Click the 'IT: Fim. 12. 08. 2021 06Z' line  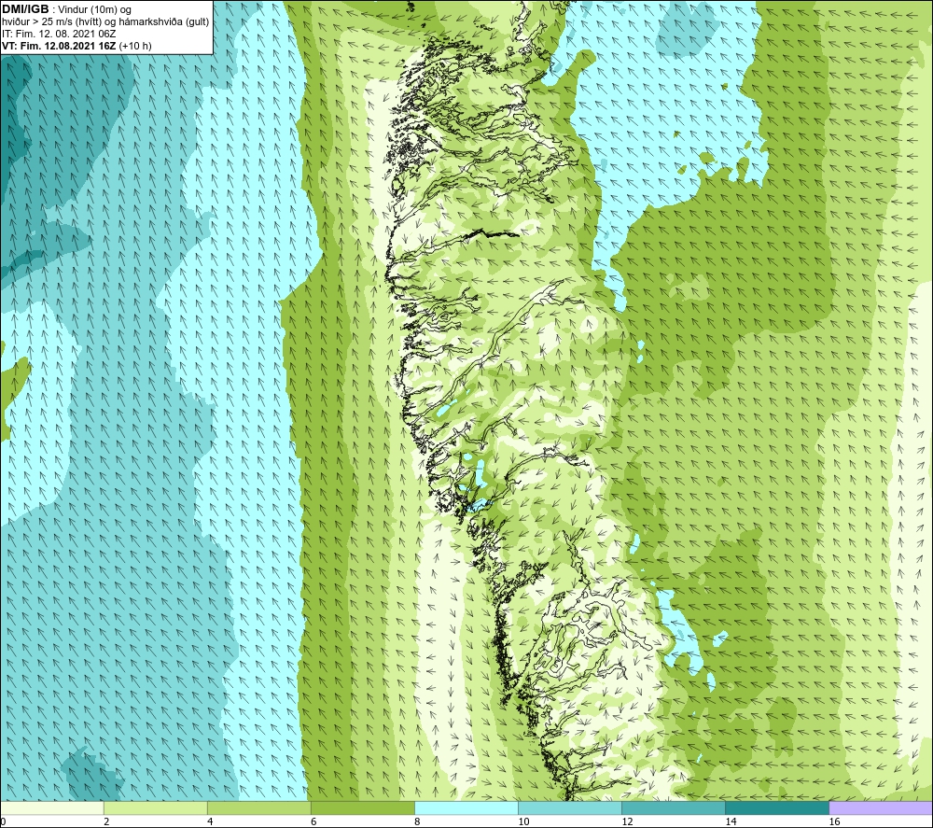[x=59, y=34]
